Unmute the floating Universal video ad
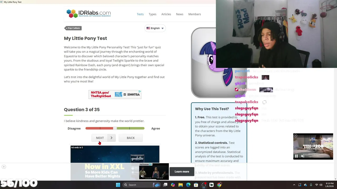The image size is (337, 189). click(x=303, y=156)
